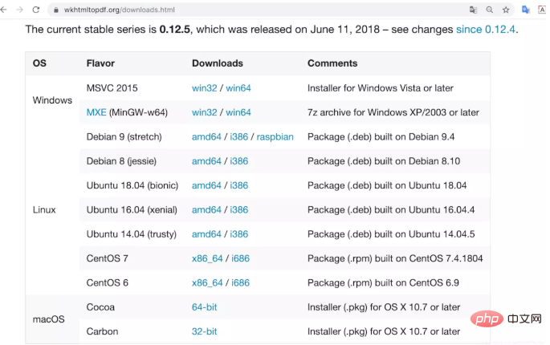Image resolution: width=550 pixels, height=345 pixels.
Task: Download amd64 package for Ubuntu 18.04 bionic
Action: click(206, 185)
